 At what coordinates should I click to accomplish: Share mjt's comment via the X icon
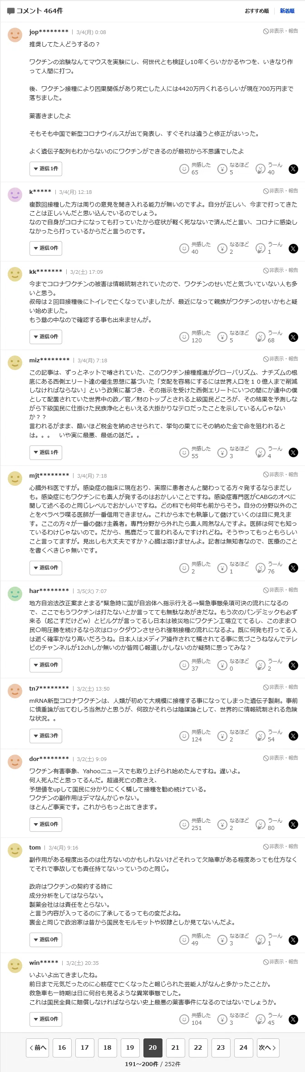293,568
